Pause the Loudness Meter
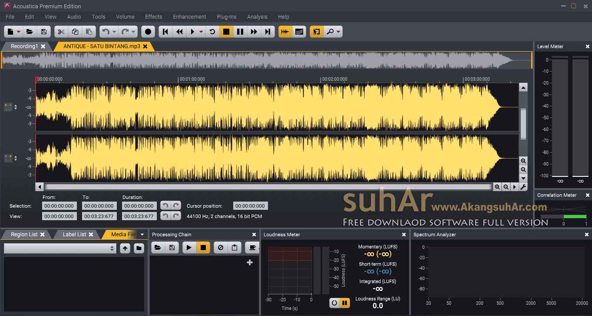Screen dimensions: 592x316 344,303
